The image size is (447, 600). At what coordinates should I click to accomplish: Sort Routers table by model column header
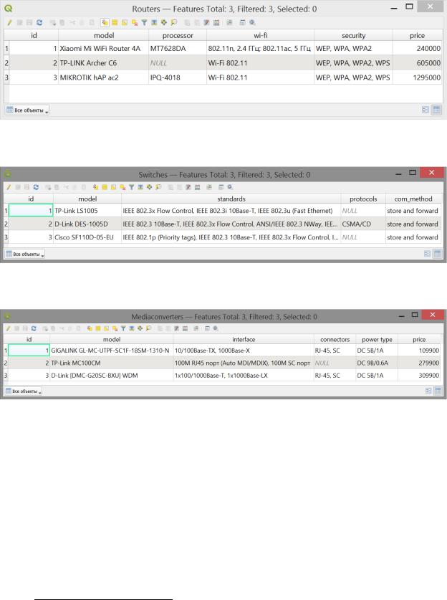tap(104, 36)
